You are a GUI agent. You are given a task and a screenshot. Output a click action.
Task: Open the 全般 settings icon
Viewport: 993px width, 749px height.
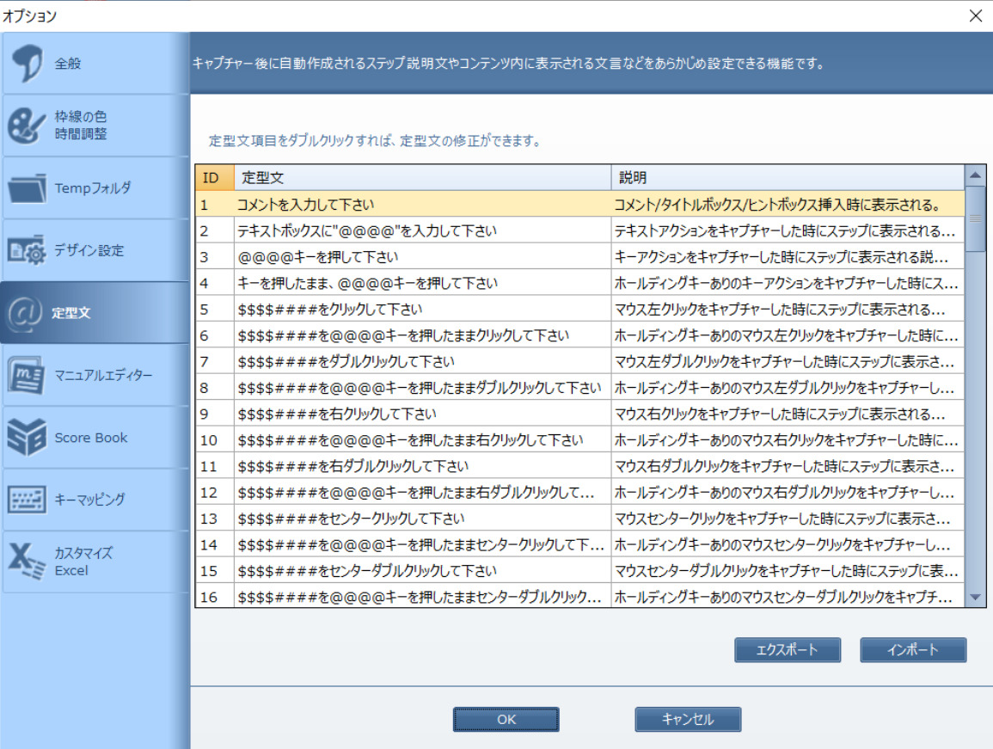tap(28, 64)
